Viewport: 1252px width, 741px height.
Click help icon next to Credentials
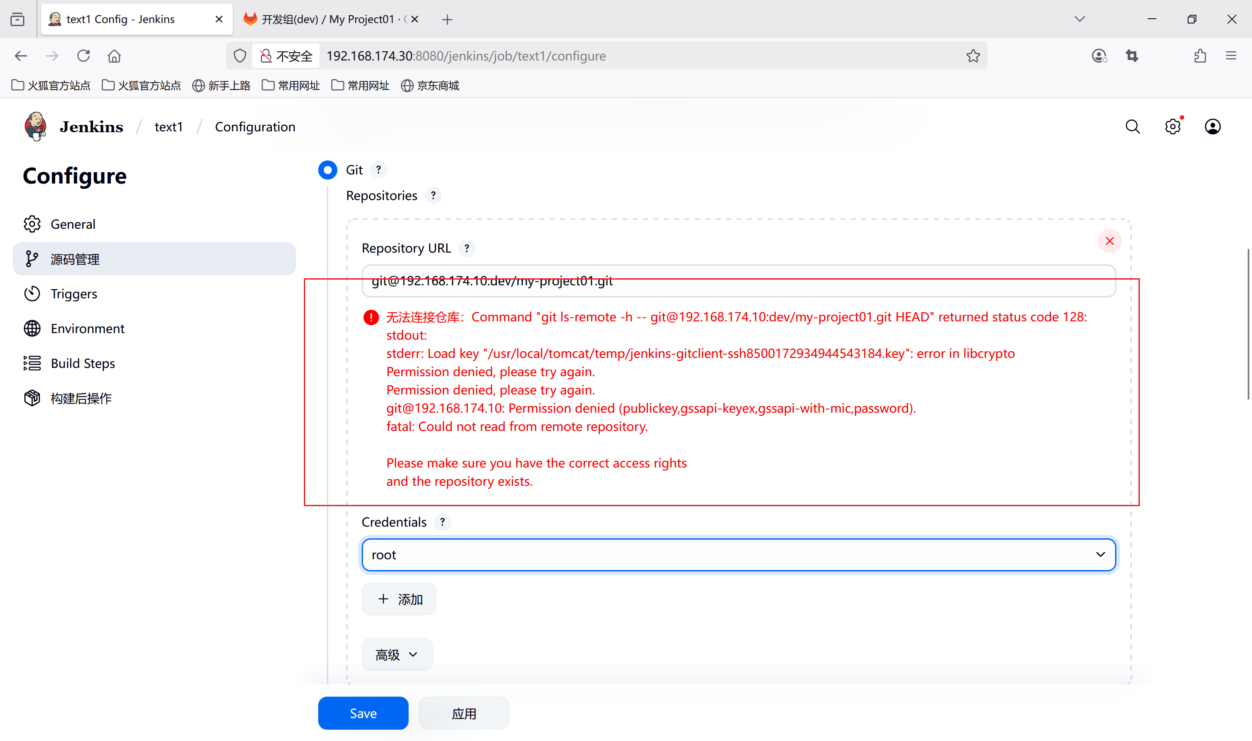click(442, 522)
